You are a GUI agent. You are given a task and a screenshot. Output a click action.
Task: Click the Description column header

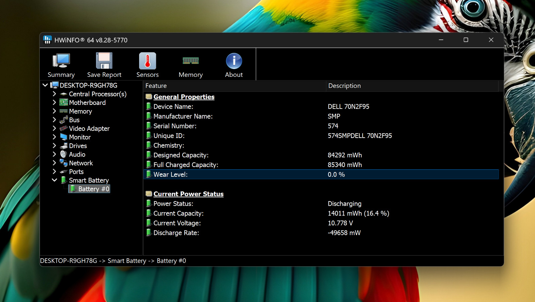[x=412, y=86]
